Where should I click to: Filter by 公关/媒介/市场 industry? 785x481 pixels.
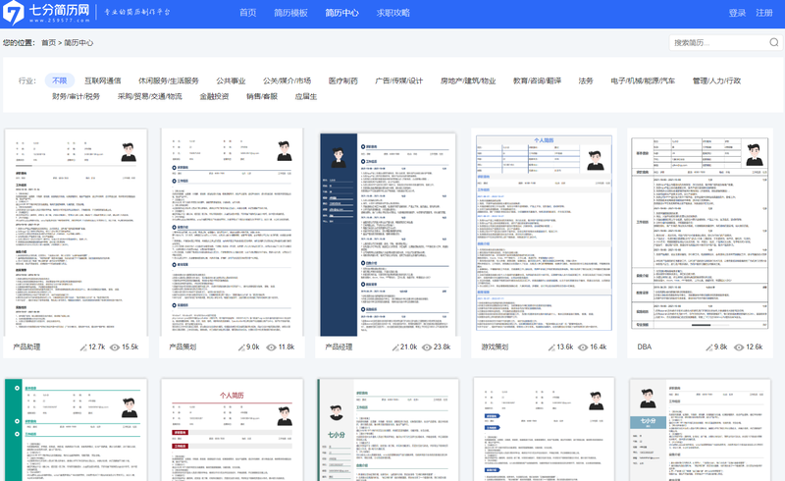(287, 80)
